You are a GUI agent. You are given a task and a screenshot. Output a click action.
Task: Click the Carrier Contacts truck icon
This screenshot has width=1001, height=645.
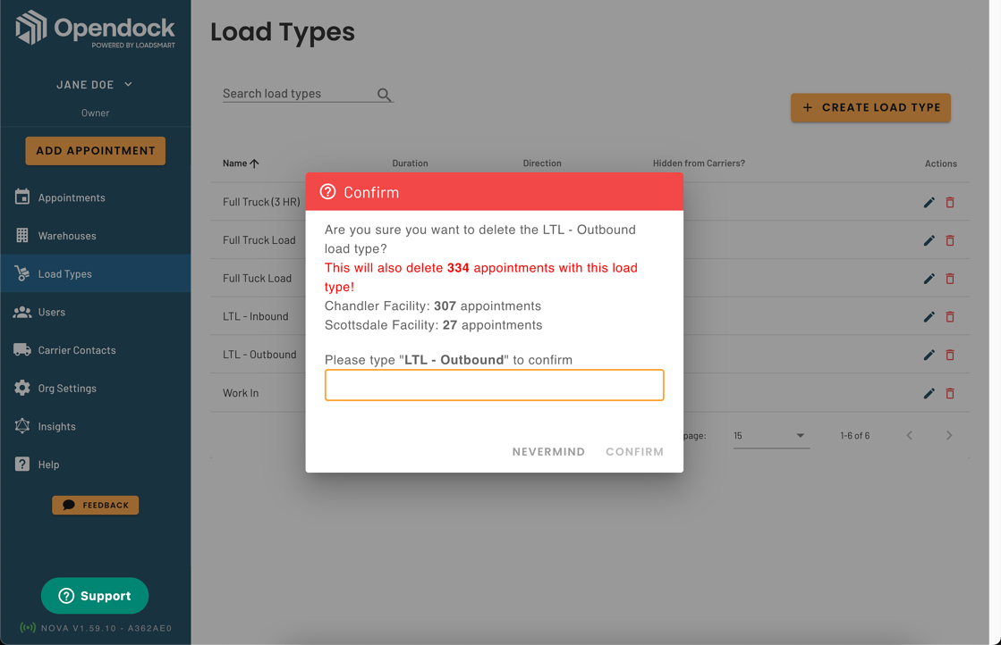(x=22, y=350)
